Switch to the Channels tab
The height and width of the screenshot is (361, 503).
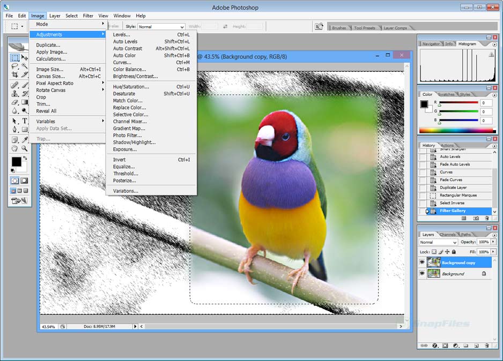[x=448, y=234]
